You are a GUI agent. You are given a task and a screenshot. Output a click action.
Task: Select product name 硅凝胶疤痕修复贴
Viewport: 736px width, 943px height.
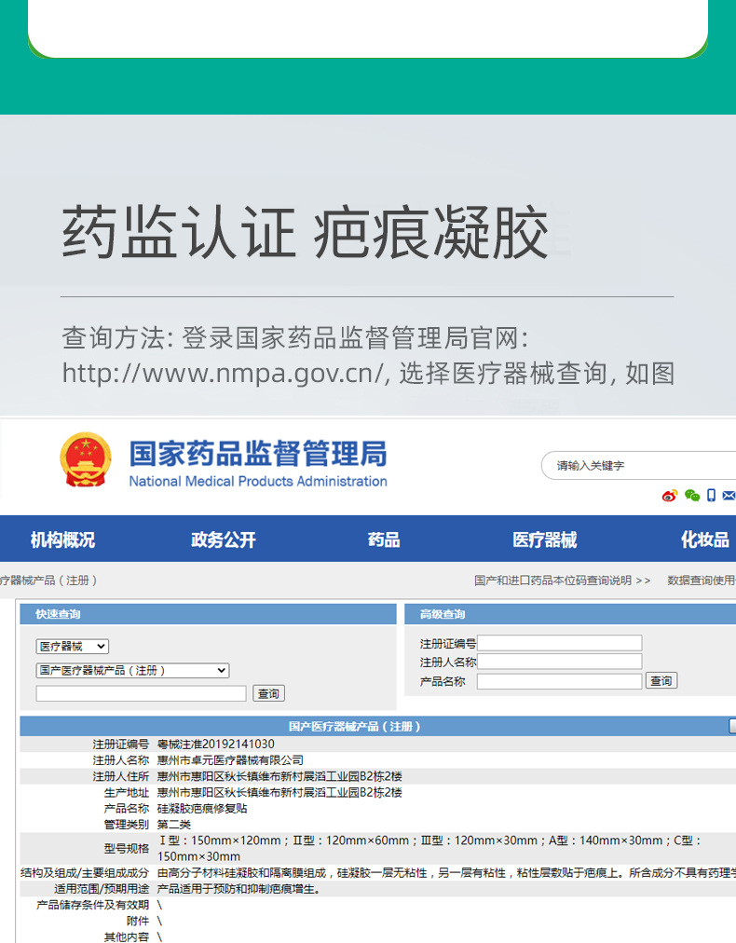(202, 808)
